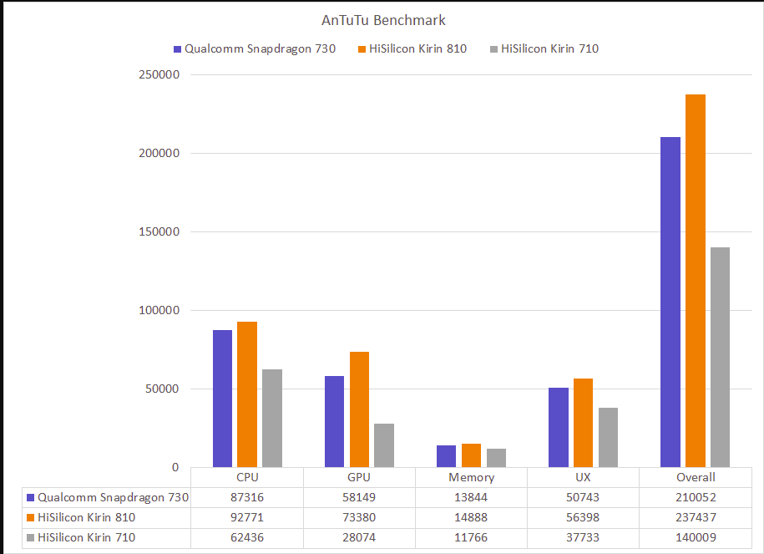Viewport: 764px width, 554px height.
Task: Click table cell 140009
Action: point(696,537)
